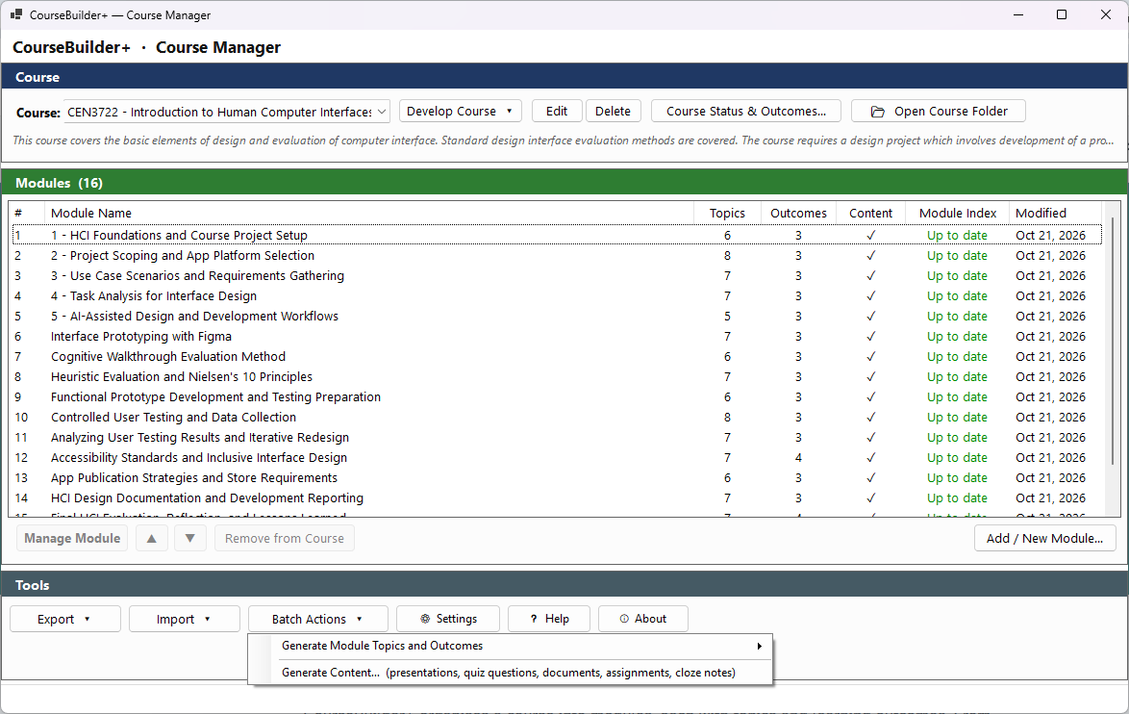Screen dimensions: 1129x714
Task: Expand Generate Module Topics and Outcomes submenu
Action: pyautogui.click(x=511, y=646)
